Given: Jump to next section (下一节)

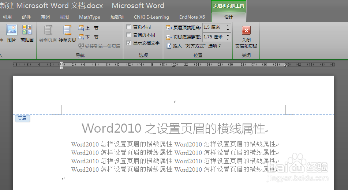Looking at the screenshot, I should (88, 37).
